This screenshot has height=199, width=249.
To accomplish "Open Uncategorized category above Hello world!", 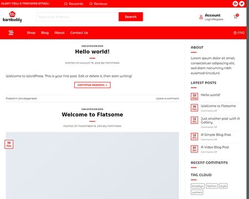I will click(92, 46).
